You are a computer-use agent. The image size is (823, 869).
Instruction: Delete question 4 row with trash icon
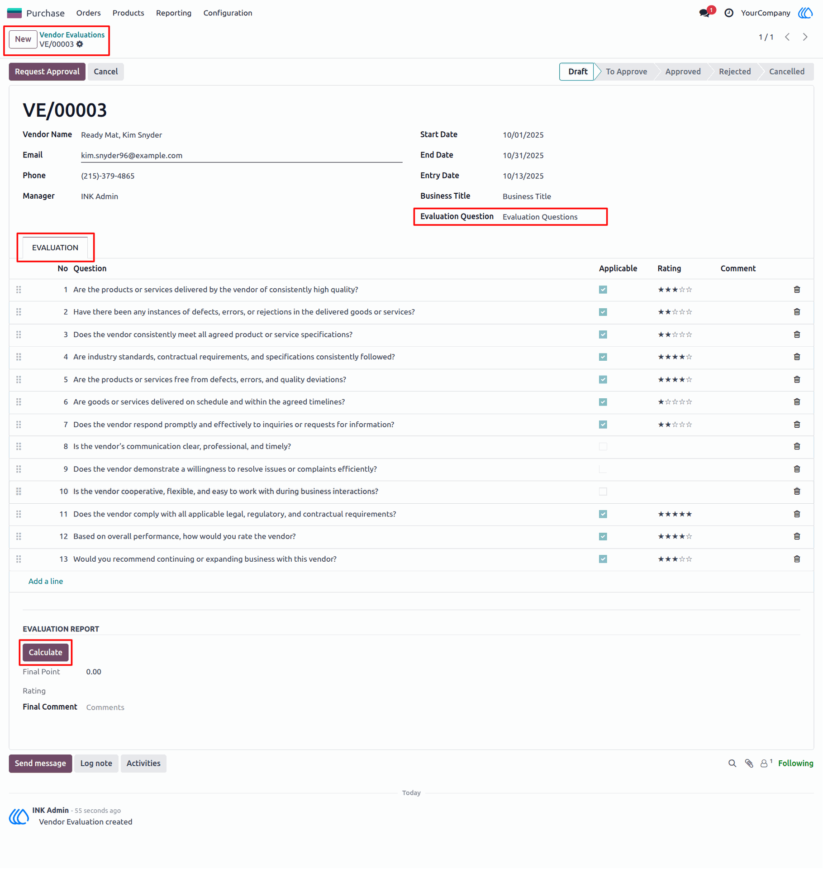[797, 357]
